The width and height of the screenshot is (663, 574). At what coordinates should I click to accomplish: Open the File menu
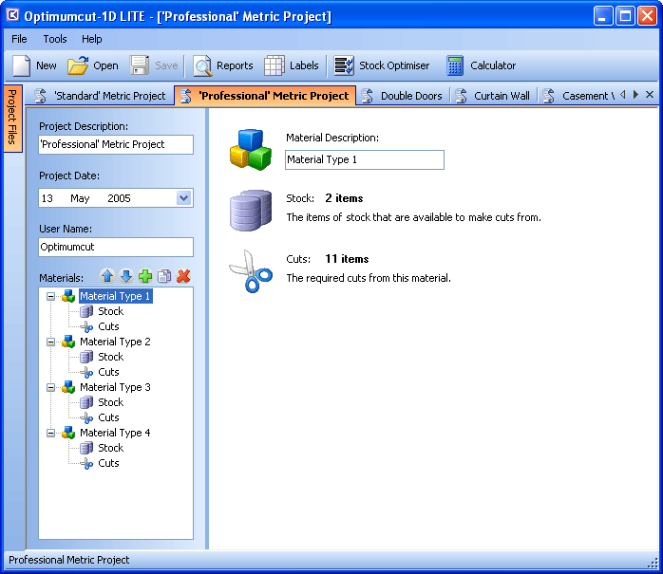tap(19, 39)
